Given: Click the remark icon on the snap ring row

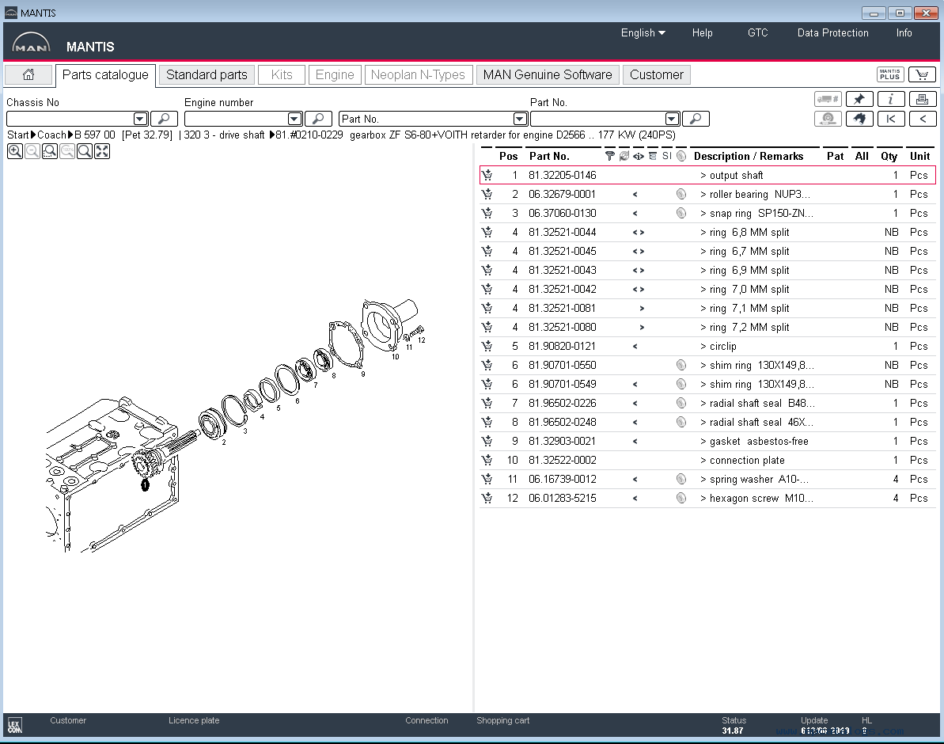Looking at the screenshot, I should click(x=681, y=213).
